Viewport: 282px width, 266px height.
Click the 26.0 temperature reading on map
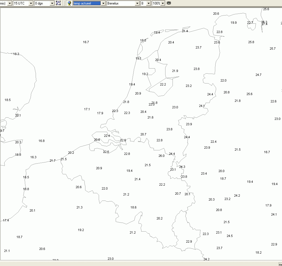[162, 156]
